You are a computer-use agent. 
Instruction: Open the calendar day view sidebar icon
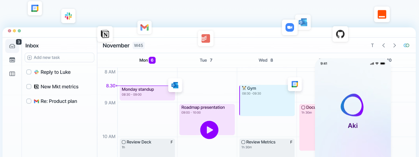coord(12,60)
